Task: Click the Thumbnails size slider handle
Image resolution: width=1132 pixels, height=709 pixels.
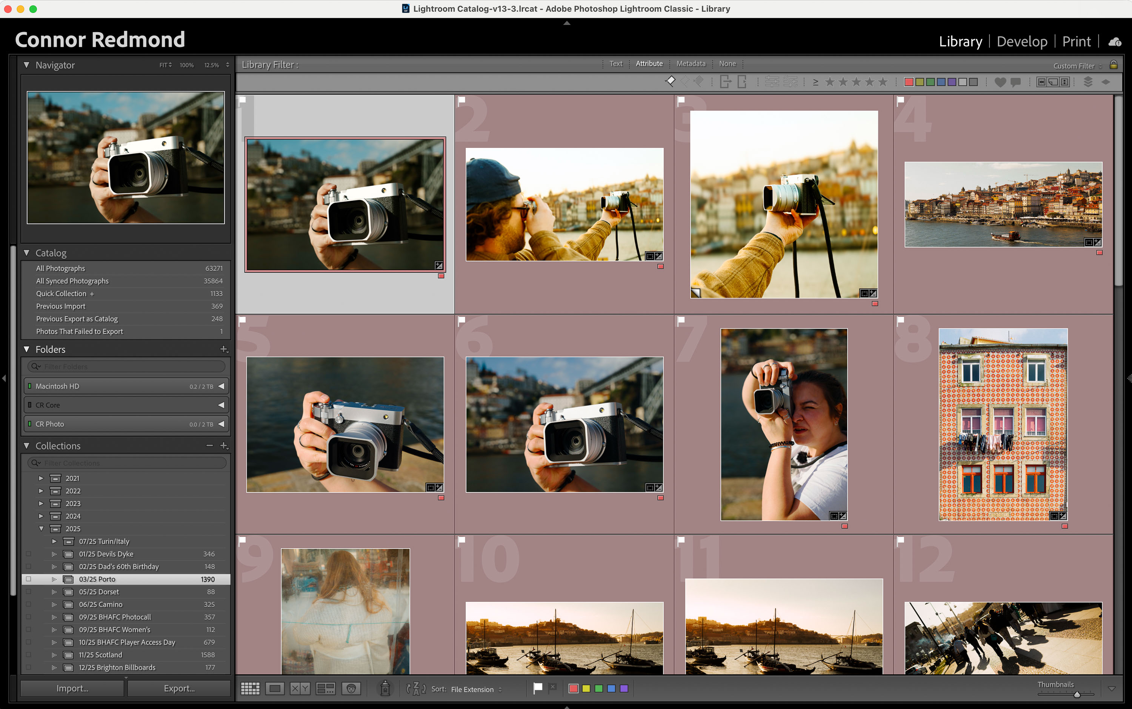Action: [1077, 694]
